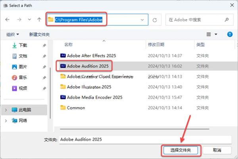
Task: Open recent locations chevron next to forward arrow
Action: [x=29, y=19]
